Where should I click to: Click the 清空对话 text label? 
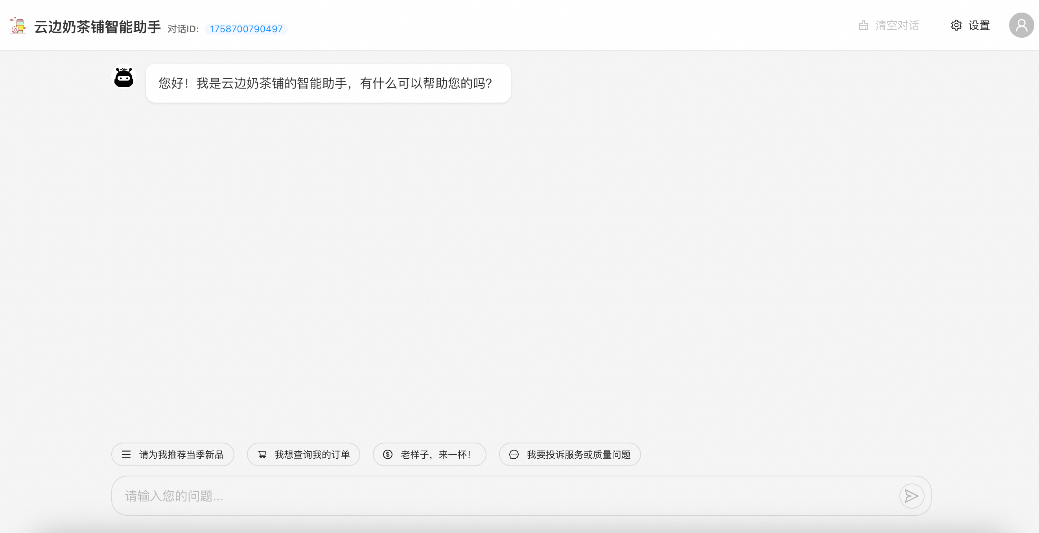897,26
